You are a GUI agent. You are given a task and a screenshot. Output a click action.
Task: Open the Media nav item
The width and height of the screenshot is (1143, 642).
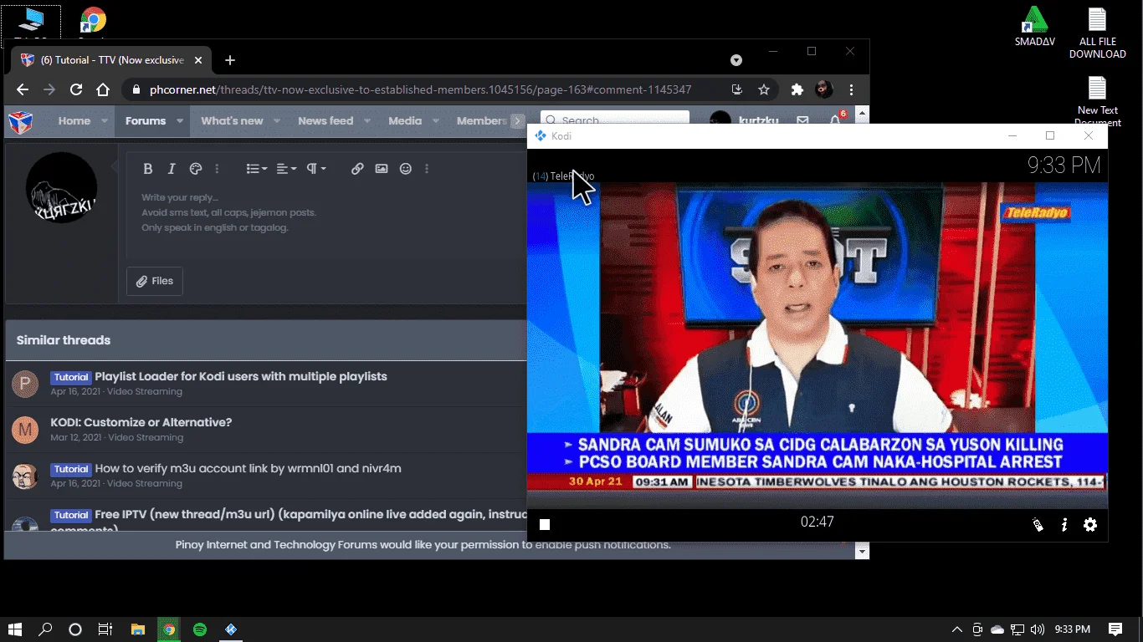point(405,121)
